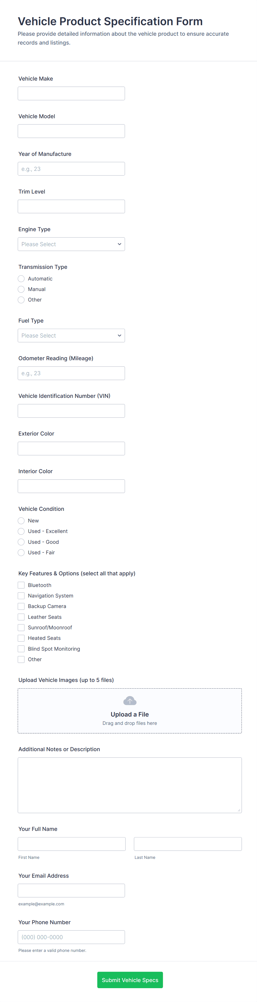Focus the Vehicle Make input field
The image size is (257, 1002).
(x=71, y=93)
